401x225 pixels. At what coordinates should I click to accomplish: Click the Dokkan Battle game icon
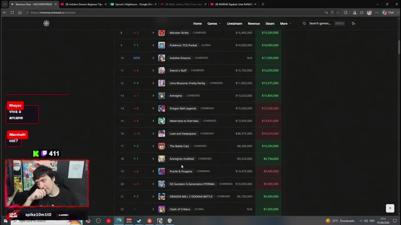162,197
